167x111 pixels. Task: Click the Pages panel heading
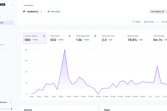107,110
